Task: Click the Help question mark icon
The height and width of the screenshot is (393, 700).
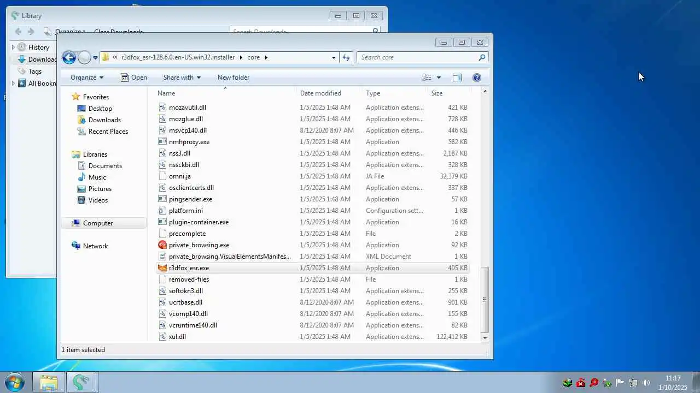Action: 477,78
